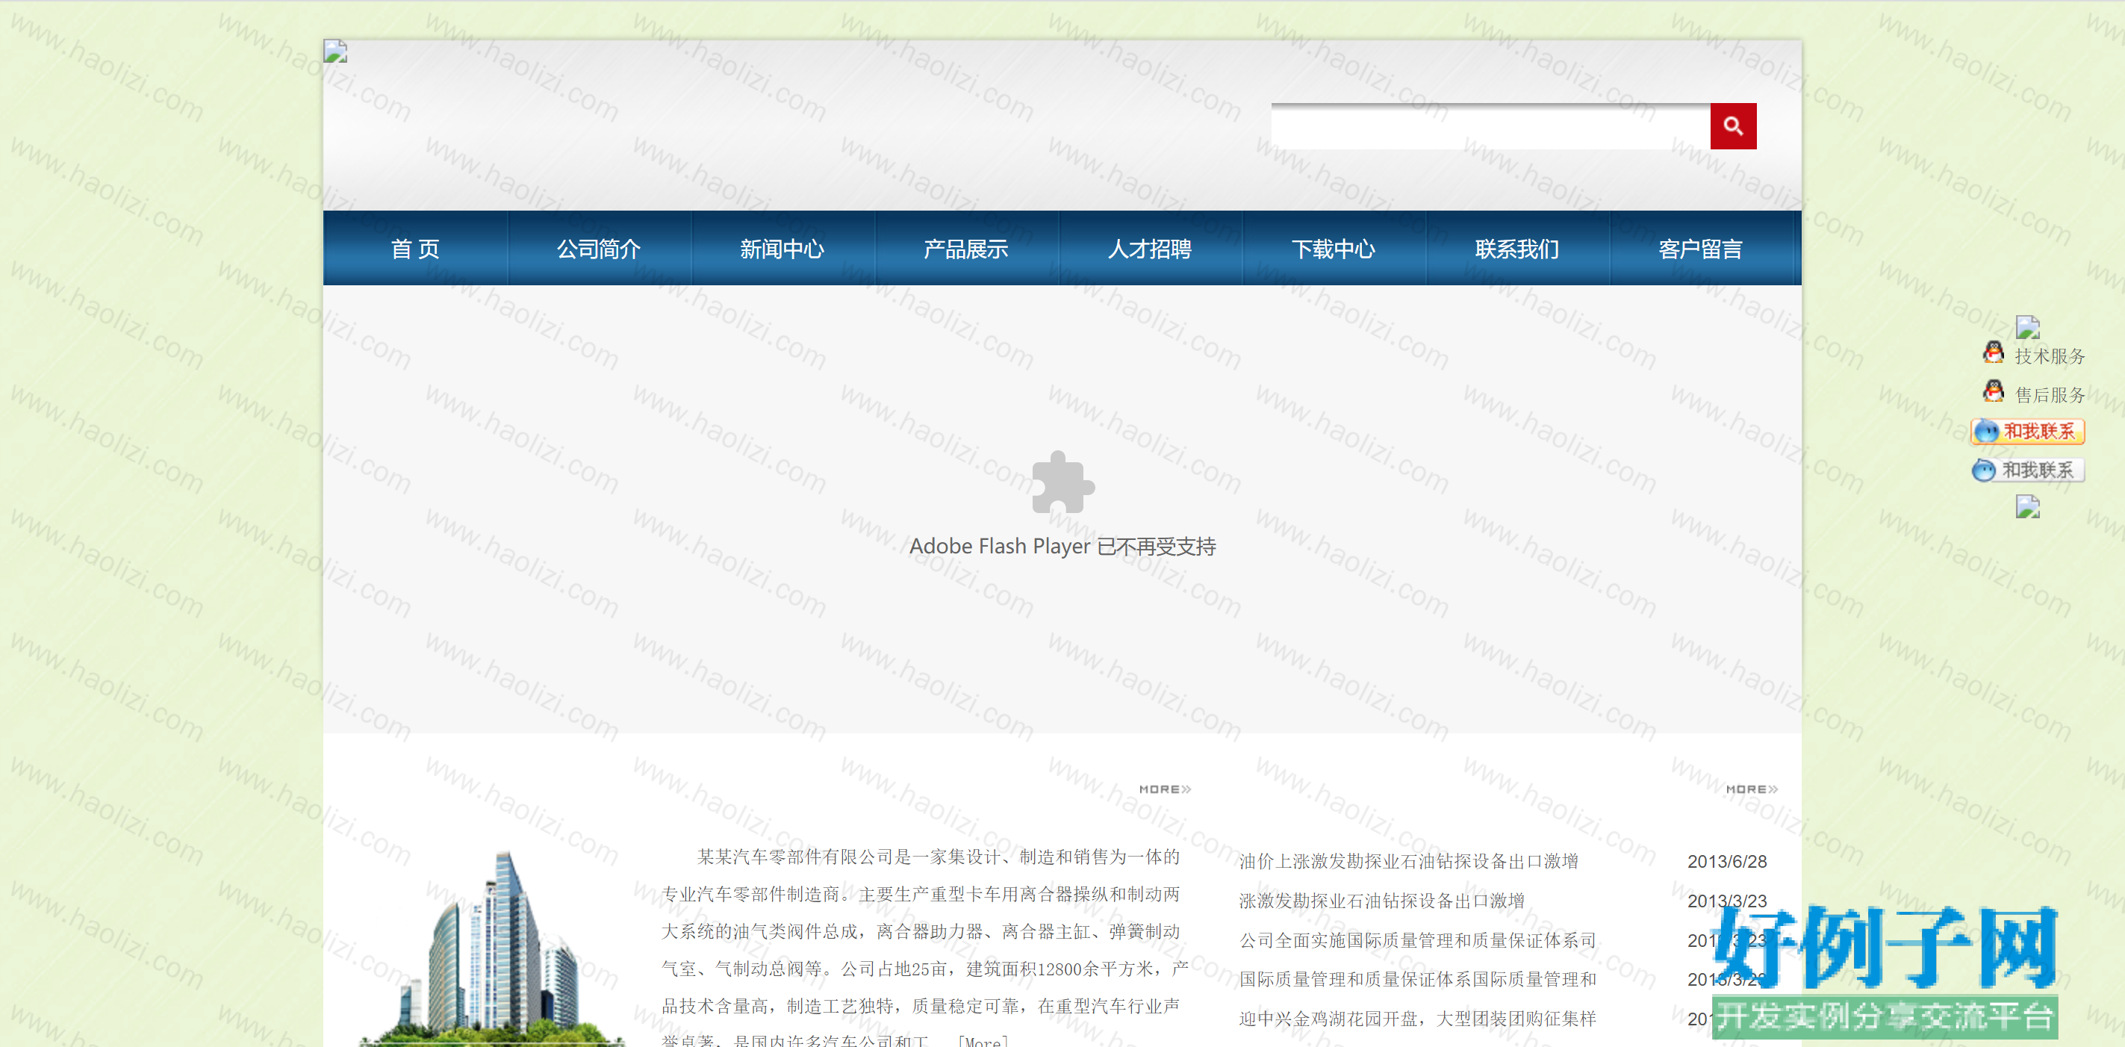
Task: Click the gray 和我联系 contact button
Action: tap(2028, 470)
